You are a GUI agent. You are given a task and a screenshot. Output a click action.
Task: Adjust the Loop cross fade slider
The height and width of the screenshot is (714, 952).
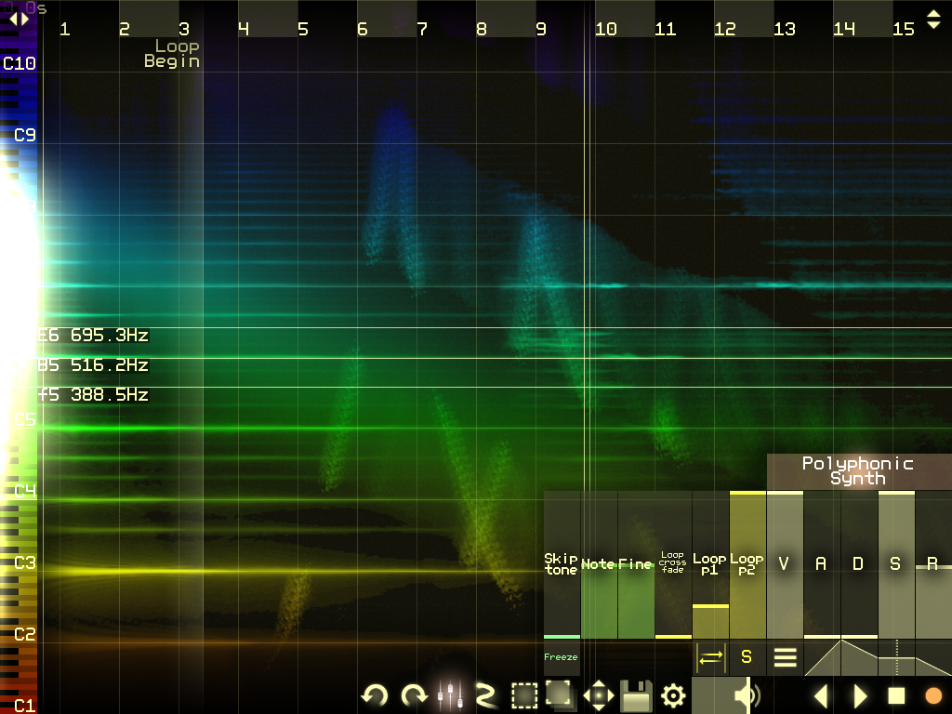tap(673, 564)
